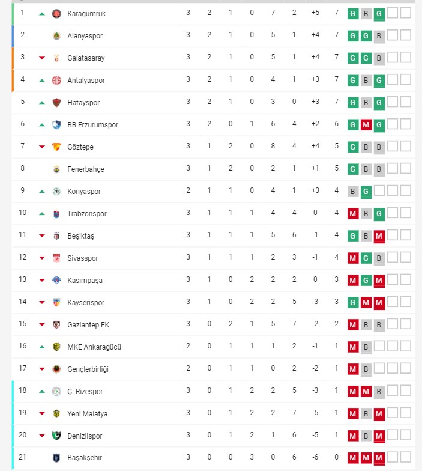Click the Sivasspor team badge
422x471 pixels.
coord(56,258)
